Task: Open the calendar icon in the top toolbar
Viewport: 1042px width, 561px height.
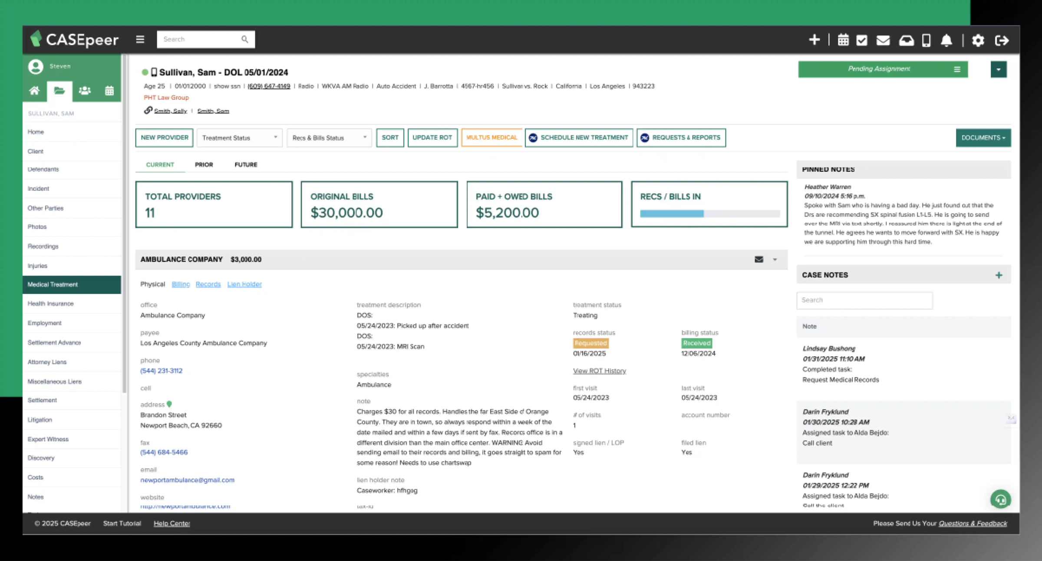Action: 843,39
